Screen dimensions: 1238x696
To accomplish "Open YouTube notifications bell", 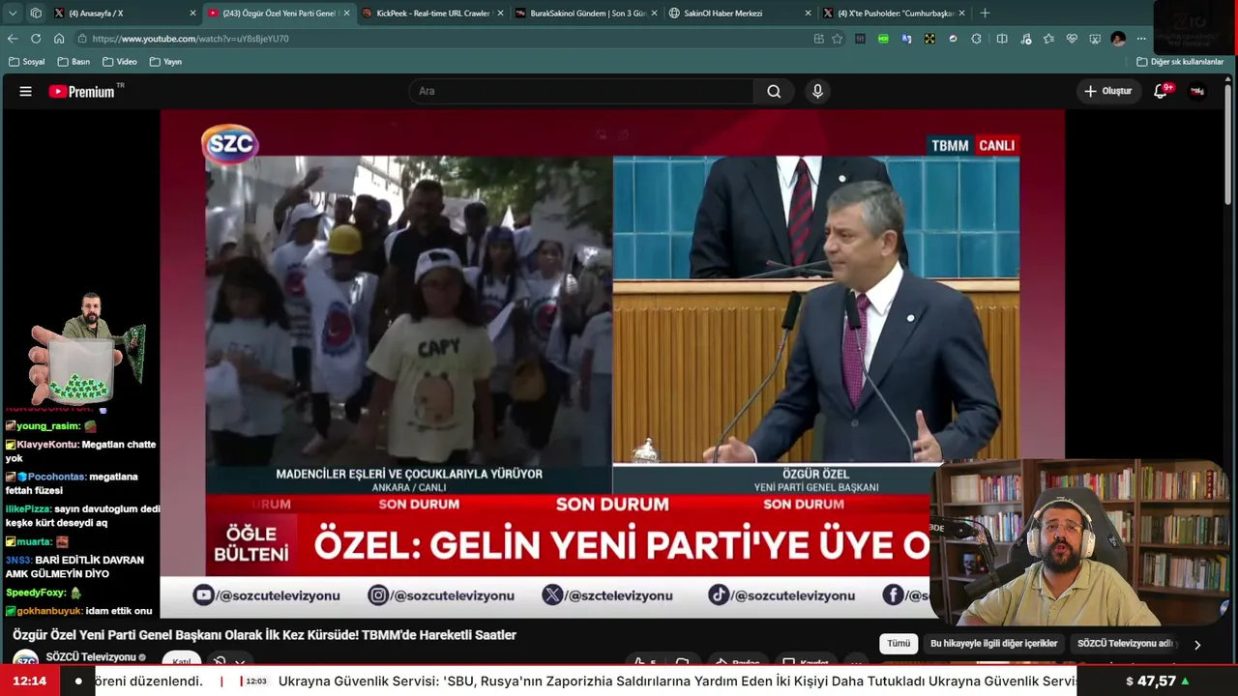I will 1161,91.
